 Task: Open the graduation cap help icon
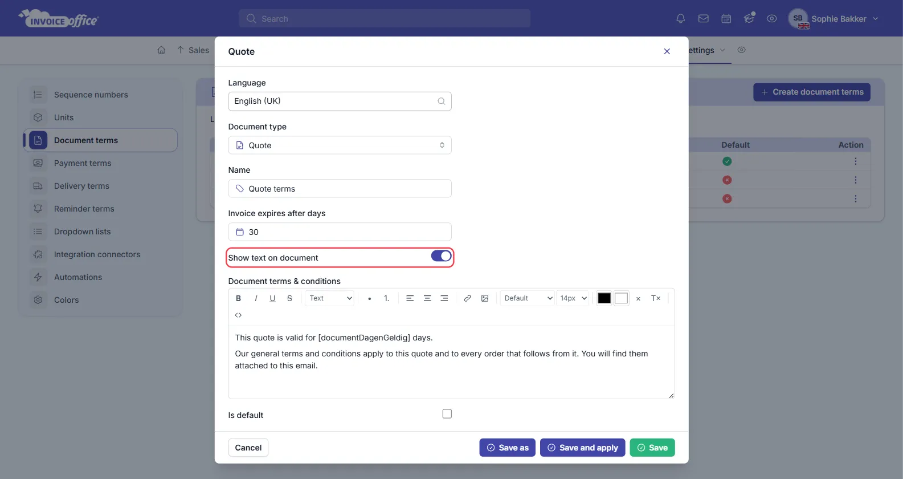tap(749, 18)
